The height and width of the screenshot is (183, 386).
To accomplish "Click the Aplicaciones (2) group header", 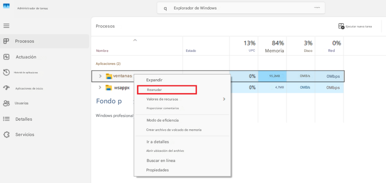I will pos(108,64).
